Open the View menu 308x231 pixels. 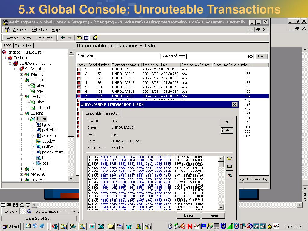[27, 38]
